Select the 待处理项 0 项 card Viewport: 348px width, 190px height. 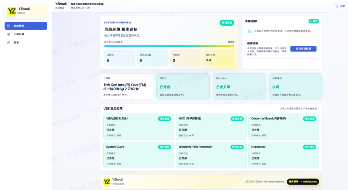[296, 87]
